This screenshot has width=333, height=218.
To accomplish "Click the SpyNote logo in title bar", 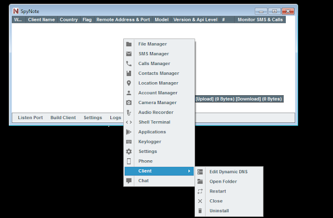I will 16,11.
